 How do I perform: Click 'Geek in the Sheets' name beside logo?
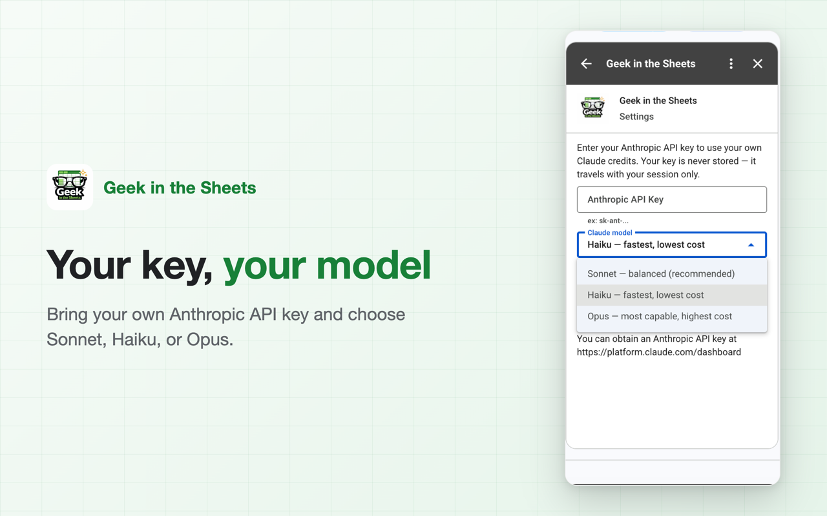click(658, 101)
